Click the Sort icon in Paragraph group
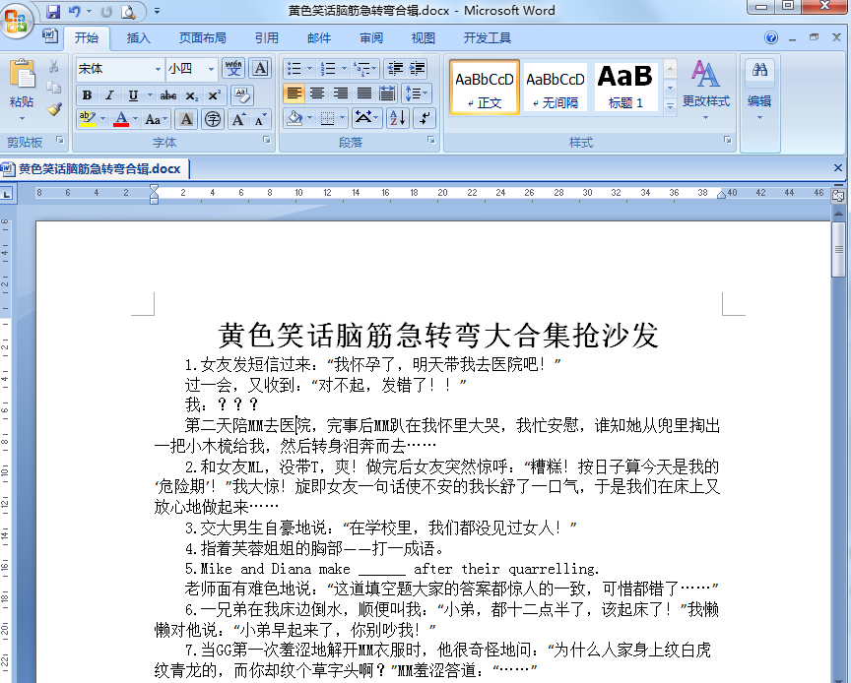The width and height of the screenshot is (851, 683). [x=398, y=117]
